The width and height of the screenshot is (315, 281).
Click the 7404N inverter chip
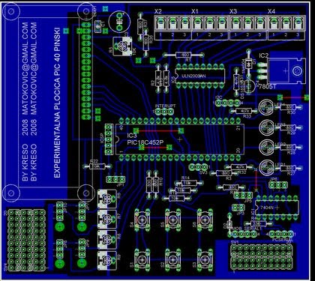(x=277, y=207)
